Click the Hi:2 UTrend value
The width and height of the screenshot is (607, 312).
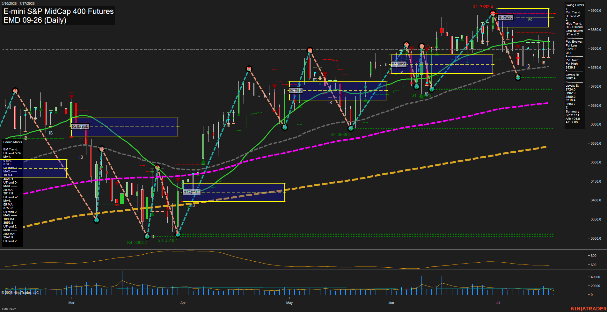[x=574, y=27]
